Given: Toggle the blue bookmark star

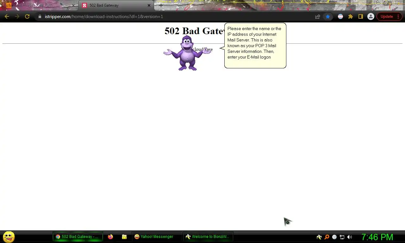Looking at the screenshot, I should [x=328, y=16].
